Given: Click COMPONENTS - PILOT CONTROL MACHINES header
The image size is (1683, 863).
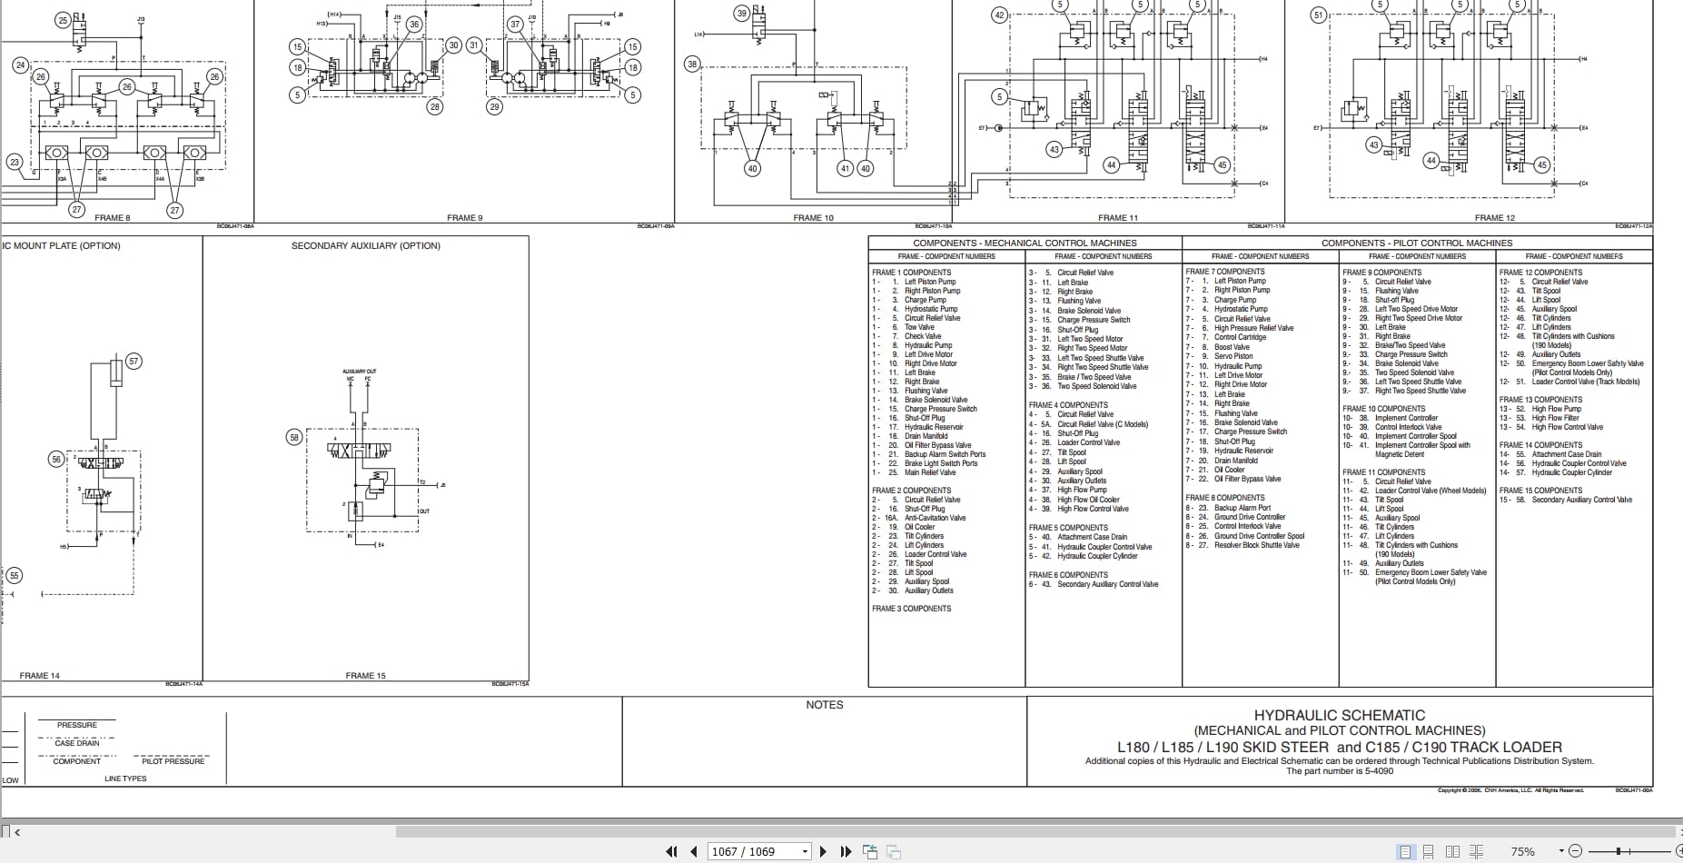Looking at the screenshot, I should [1417, 243].
